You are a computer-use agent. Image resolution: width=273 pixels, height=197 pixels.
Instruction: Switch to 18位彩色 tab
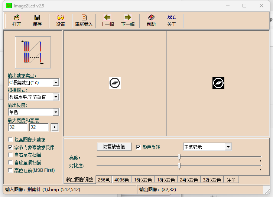pos(166,180)
